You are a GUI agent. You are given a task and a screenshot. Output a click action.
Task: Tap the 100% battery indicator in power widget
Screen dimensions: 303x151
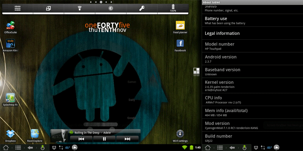[x=173, y=8]
